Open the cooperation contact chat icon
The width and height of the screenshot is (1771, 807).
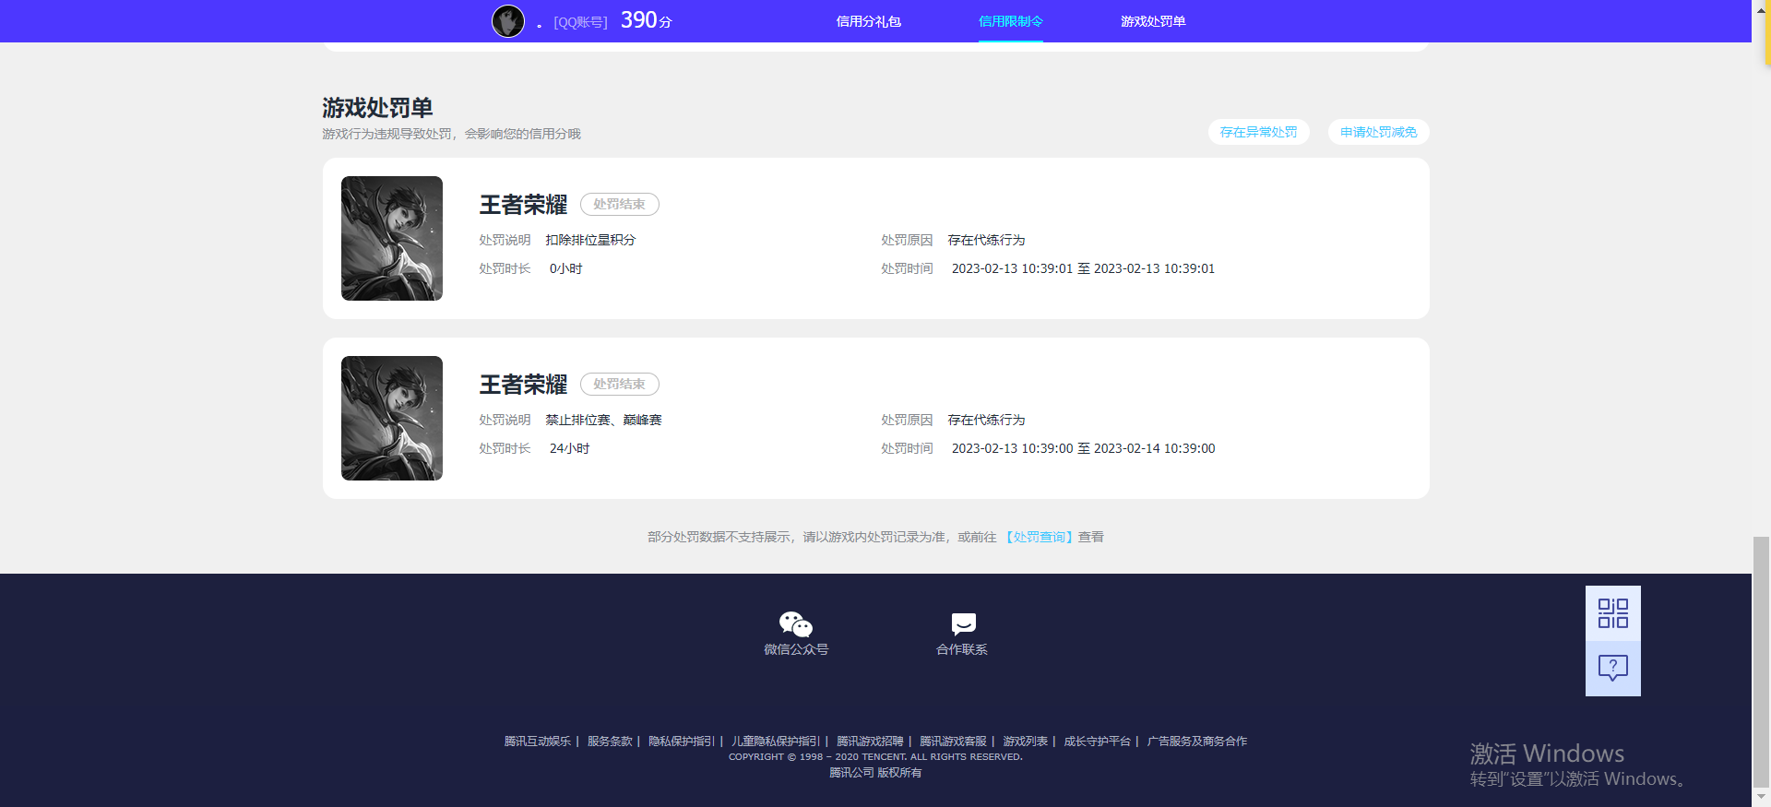pos(963,624)
